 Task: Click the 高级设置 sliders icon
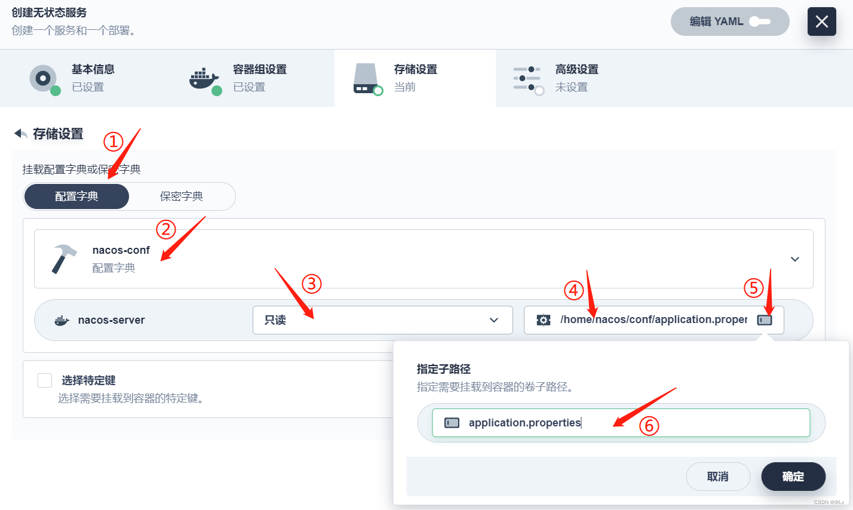tap(528, 80)
